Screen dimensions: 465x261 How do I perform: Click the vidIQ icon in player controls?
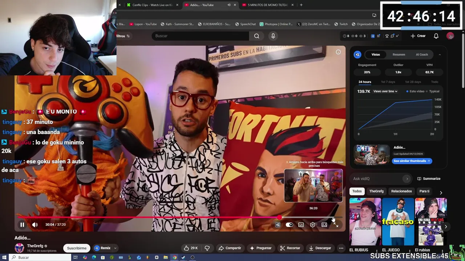click(x=278, y=225)
